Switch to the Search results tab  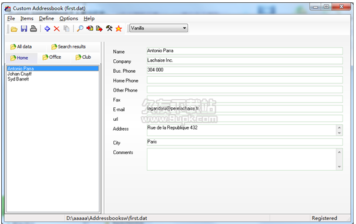69,47
